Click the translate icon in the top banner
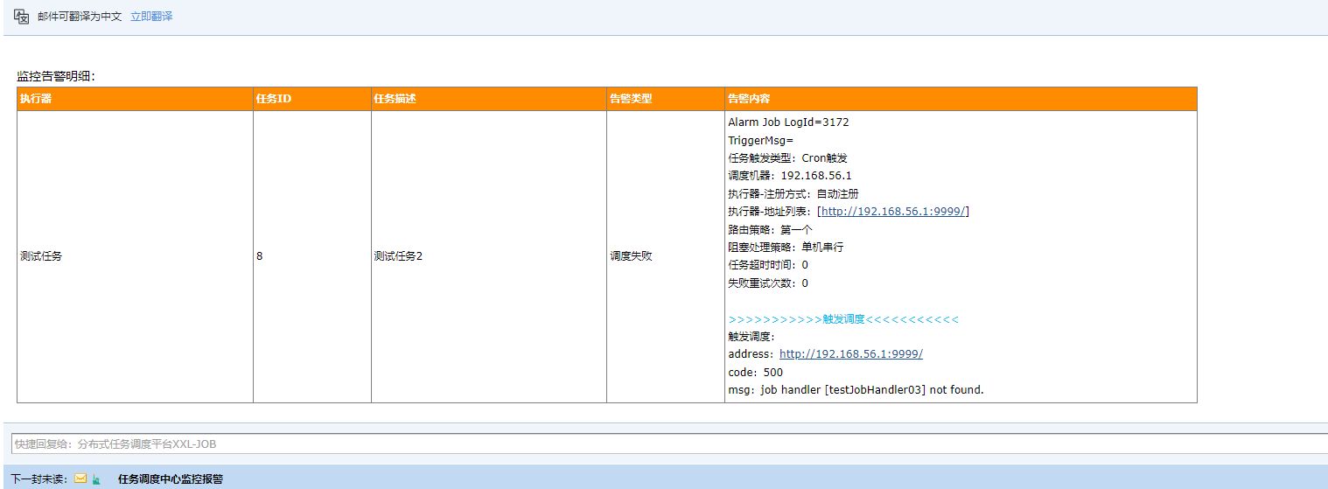This screenshot has height=489, width=1328. click(x=22, y=16)
